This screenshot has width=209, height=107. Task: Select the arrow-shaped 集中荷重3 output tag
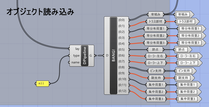coord(189,99)
